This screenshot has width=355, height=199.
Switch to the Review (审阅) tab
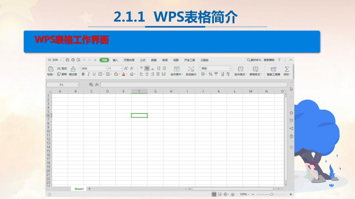165,60
